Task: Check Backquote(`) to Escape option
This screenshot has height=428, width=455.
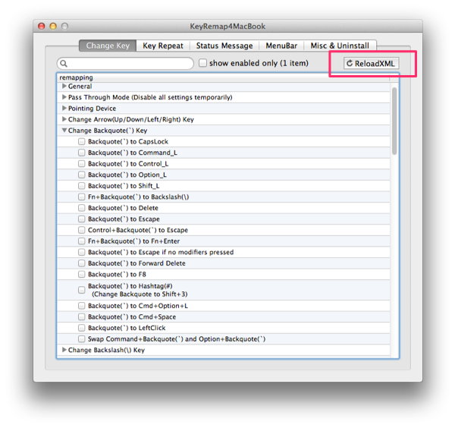Action: coord(82,219)
